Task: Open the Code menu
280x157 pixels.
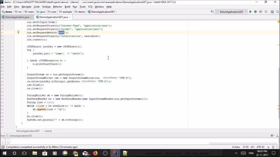Action: pos(37,7)
